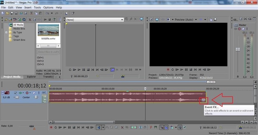Screen dimensions: 258x135
Task: Select the Smart Bins folder
Action: point(19,40)
